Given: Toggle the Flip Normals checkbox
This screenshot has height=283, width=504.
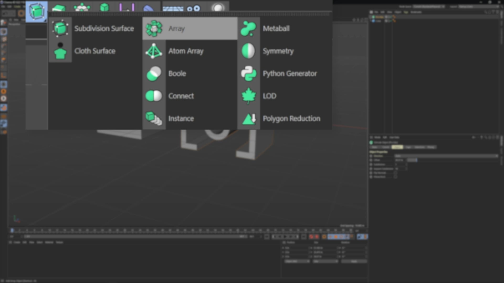Looking at the screenshot, I should tap(395, 173).
